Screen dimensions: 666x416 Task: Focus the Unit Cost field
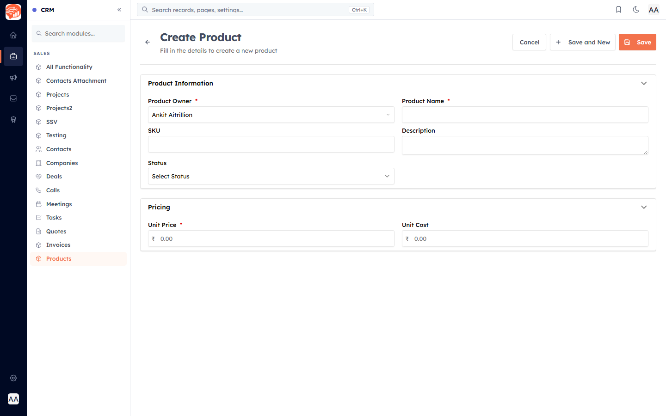click(525, 239)
